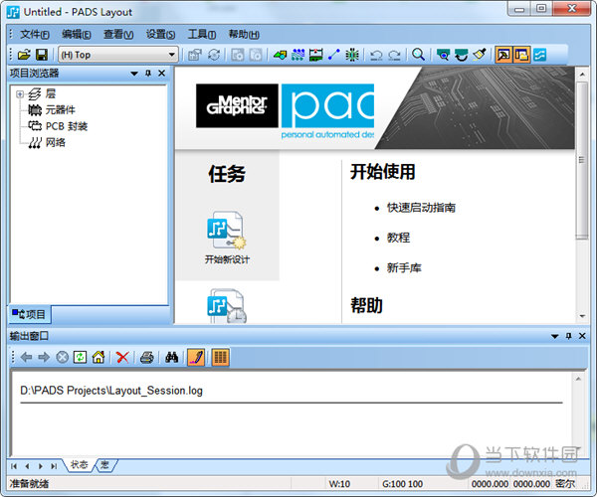The height and width of the screenshot is (497, 597).
Task: Toggle the Project Explorer toolbar button
Action: [521, 55]
